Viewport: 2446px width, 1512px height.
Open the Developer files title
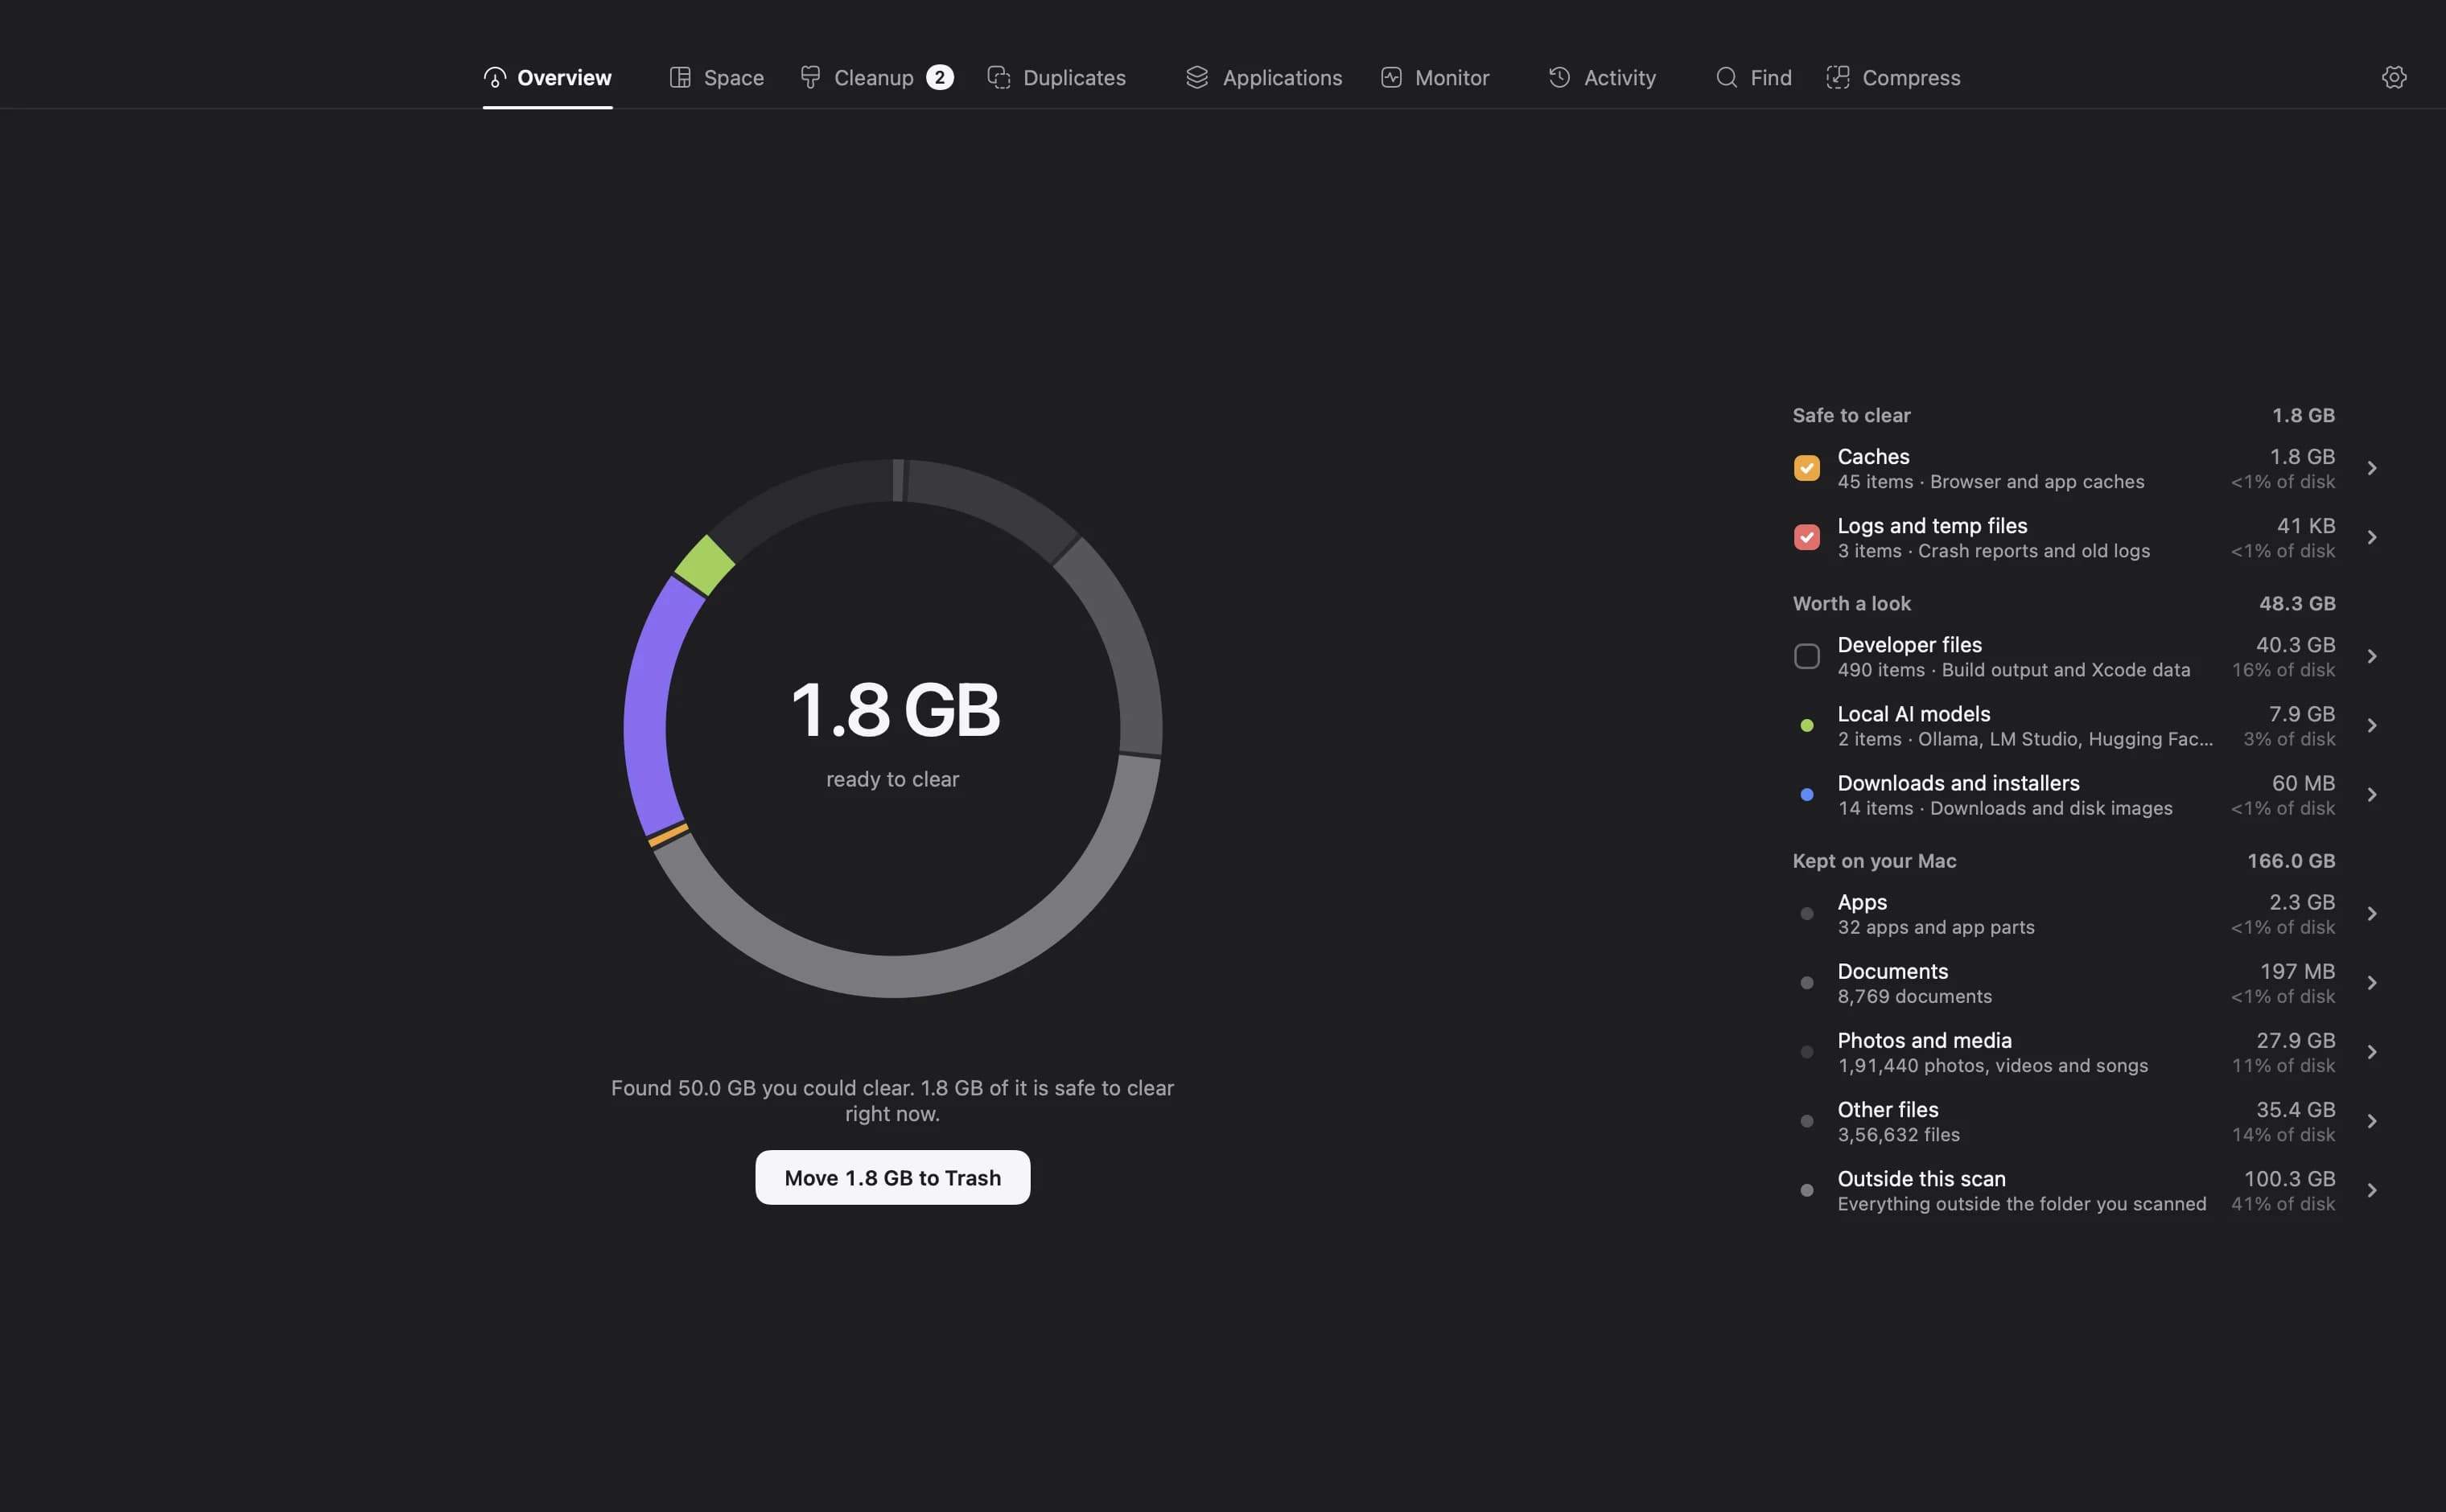tap(1909, 644)
